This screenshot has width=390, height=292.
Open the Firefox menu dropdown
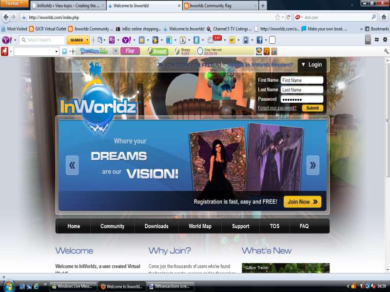[13, 4]
